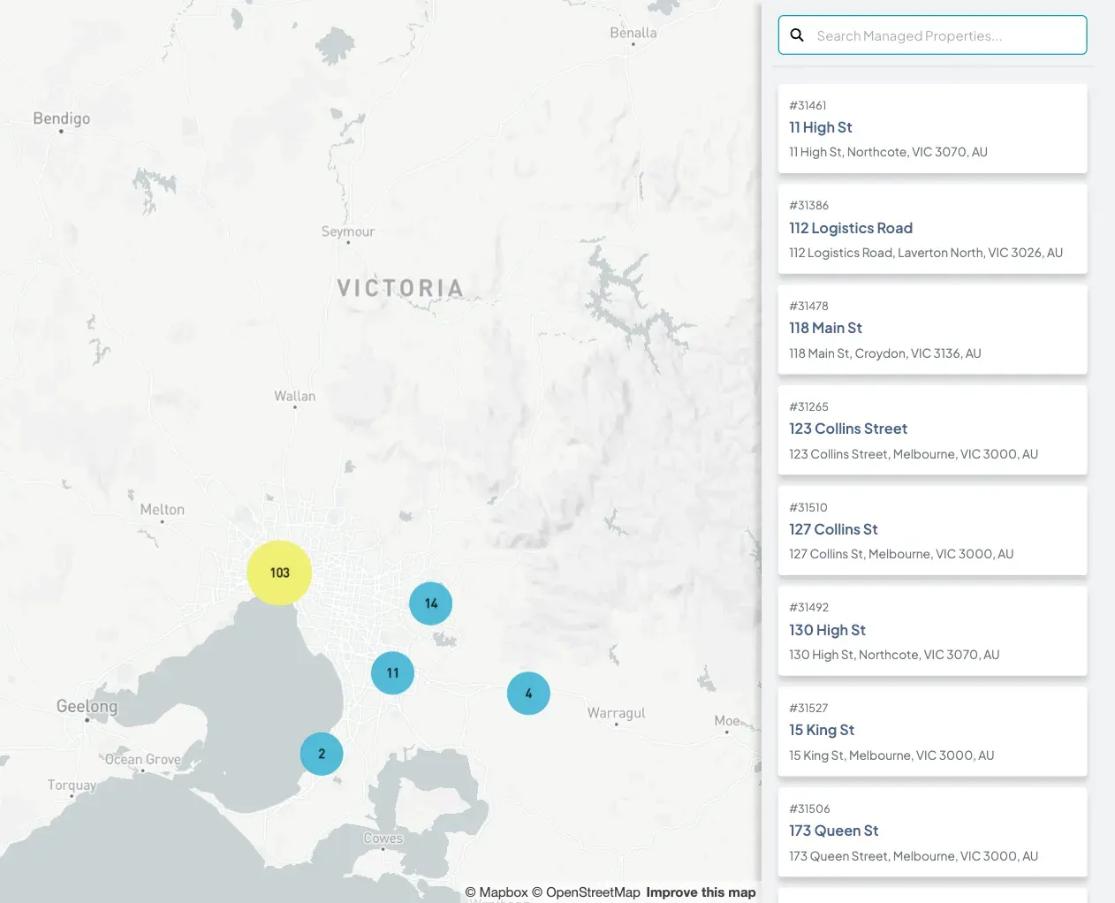Click the search magnifier icon
The image size is (1115, 903).
(x=797, y=35)
